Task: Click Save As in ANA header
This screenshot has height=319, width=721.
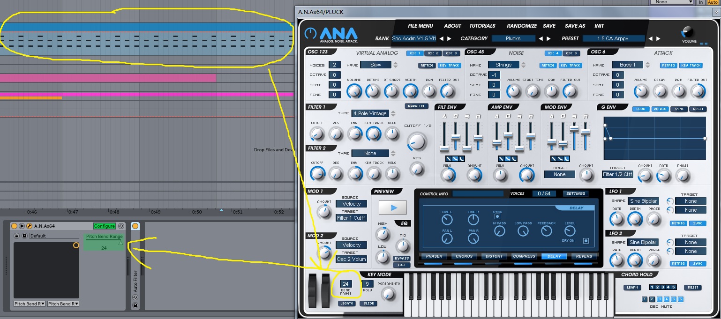Action: 575,26
